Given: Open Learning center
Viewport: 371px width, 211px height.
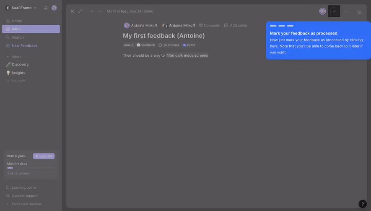Looking at the screenshot, I should [x=24, y=187].
